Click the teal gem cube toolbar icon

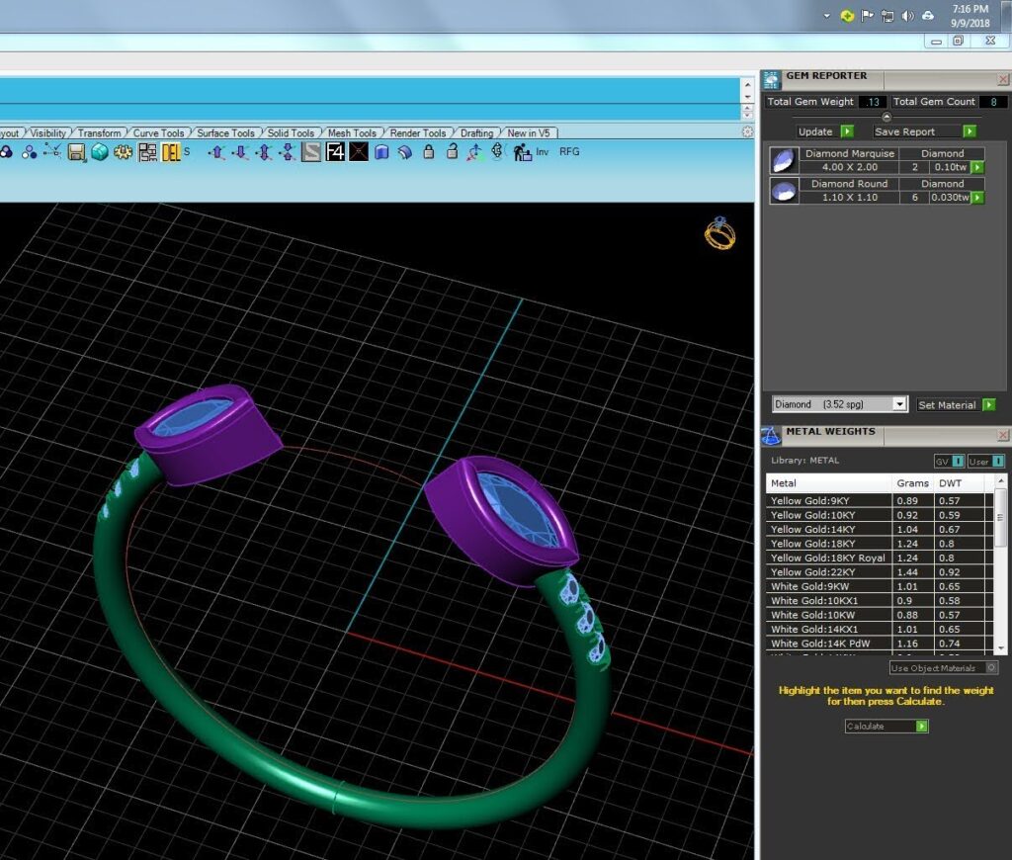point(100,152)
